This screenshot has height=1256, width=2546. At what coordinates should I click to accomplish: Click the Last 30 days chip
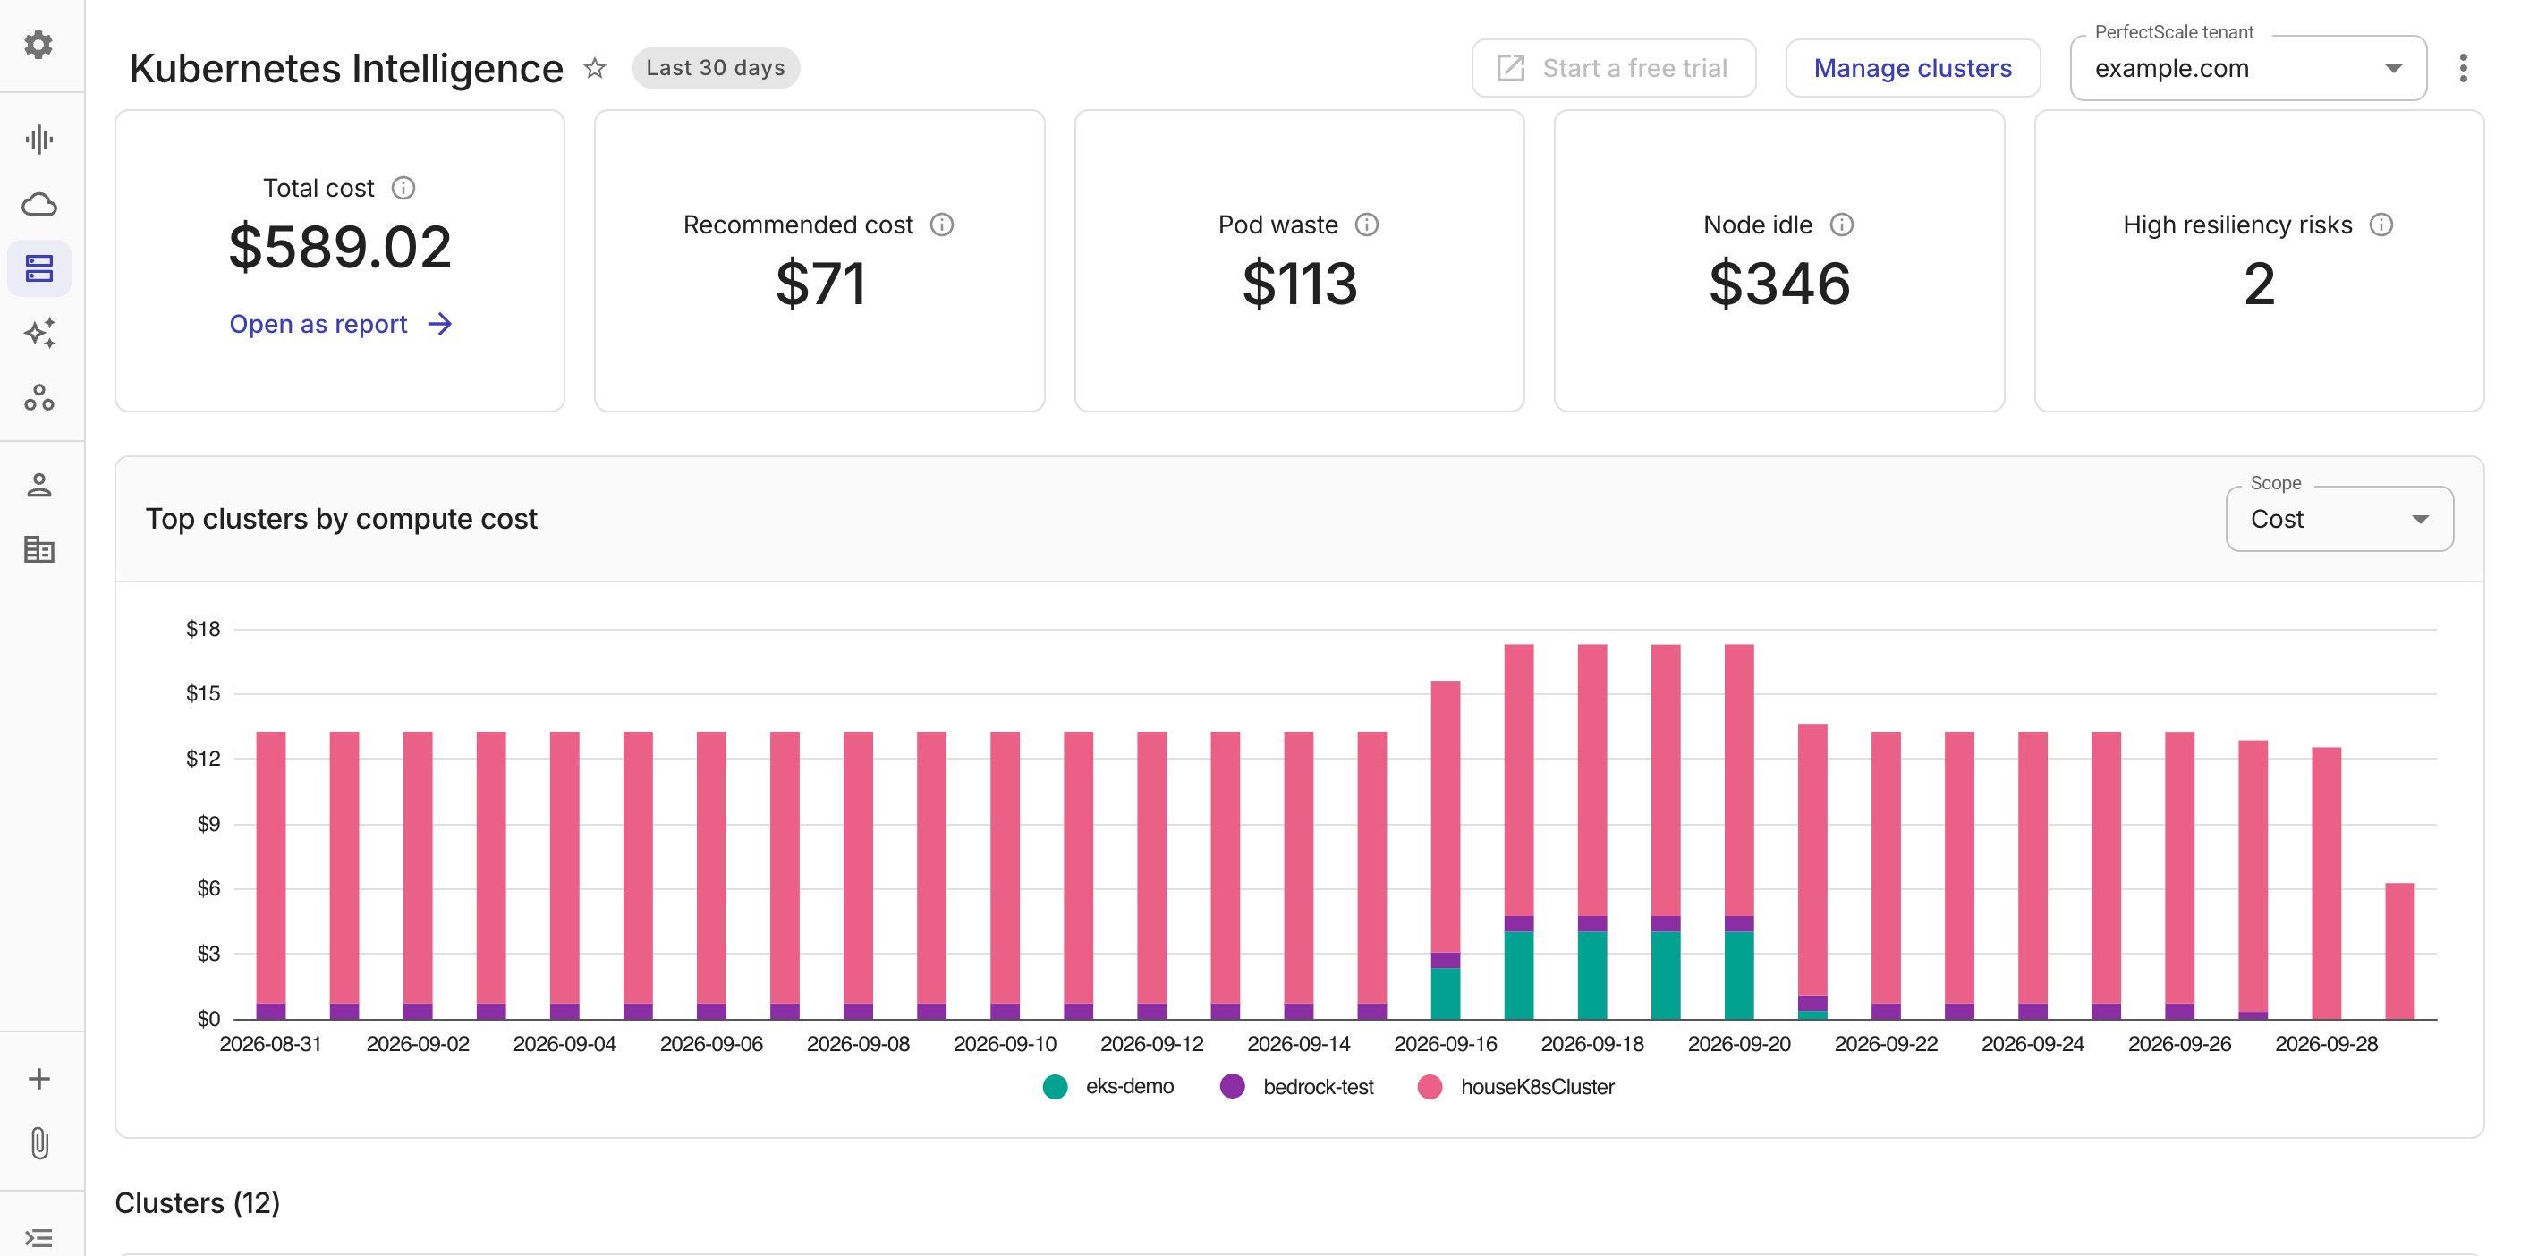[x=716, y=68]
